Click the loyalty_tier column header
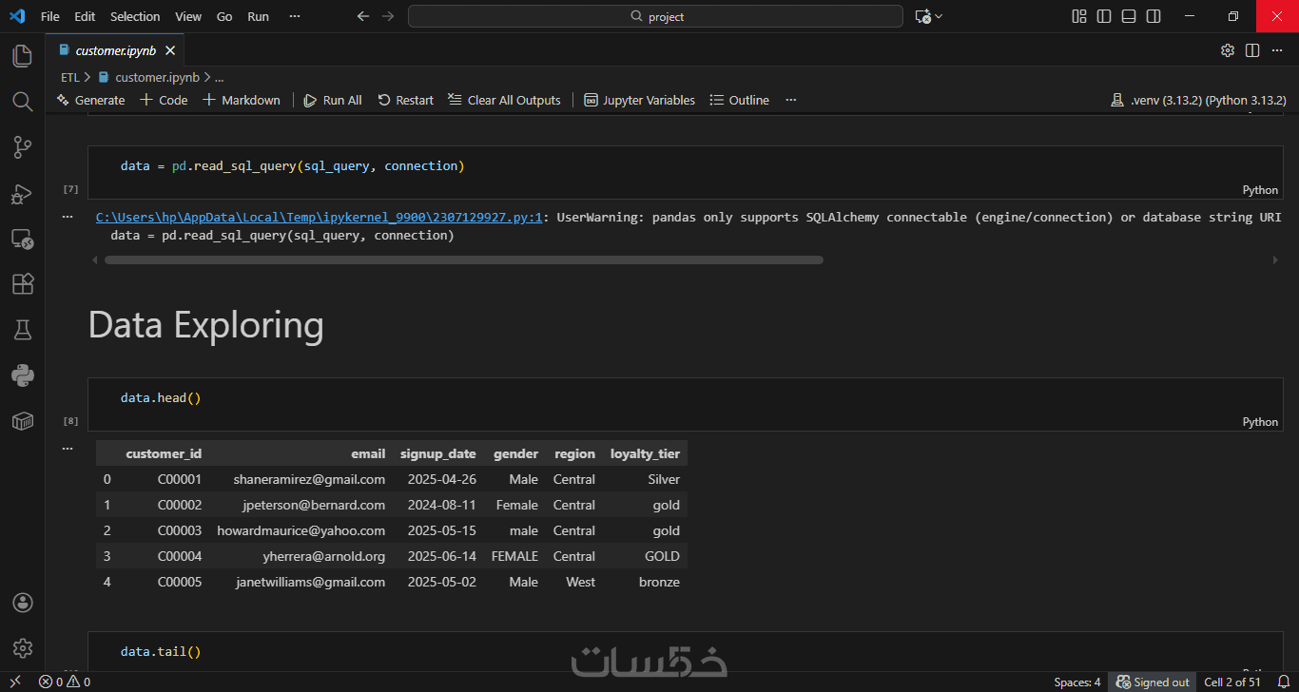The width and height of the screenshot is (1299, 692). pos(645,453)
